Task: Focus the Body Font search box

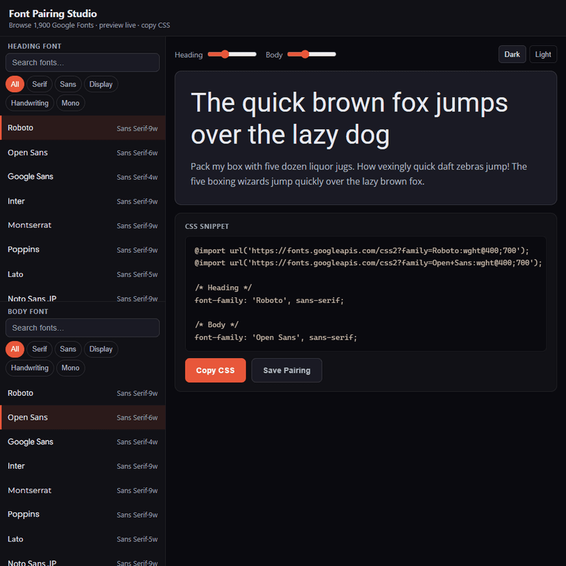Action: (82, 327)
